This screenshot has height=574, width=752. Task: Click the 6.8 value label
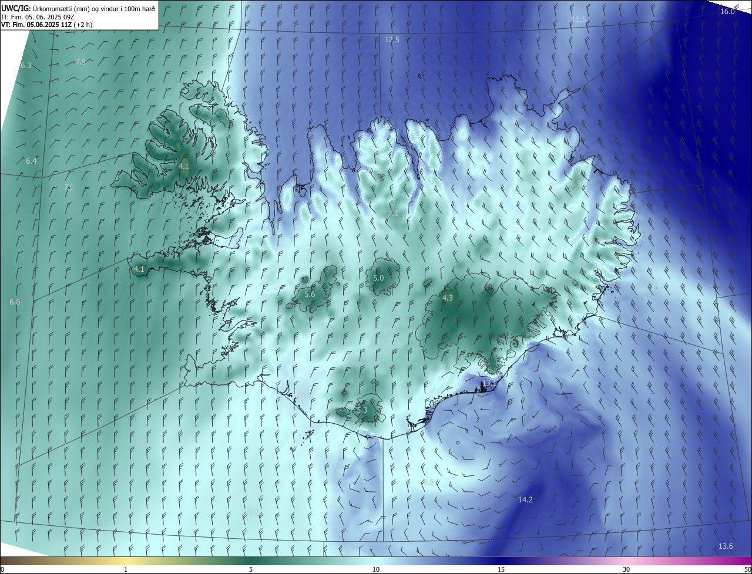tap(15, 302)
